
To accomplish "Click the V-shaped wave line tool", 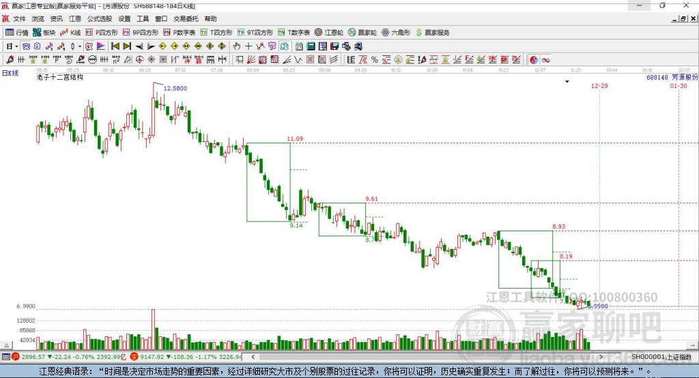I will pyautogui.click(x=298, y=60).
